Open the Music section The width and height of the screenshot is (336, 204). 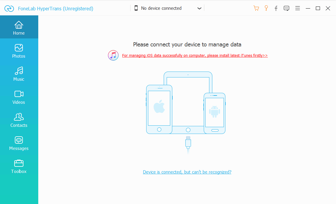(19, 74)
